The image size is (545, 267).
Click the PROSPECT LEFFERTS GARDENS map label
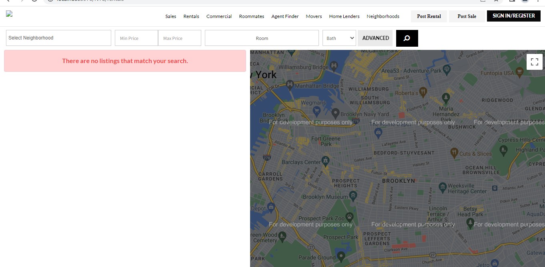(377, 238)
